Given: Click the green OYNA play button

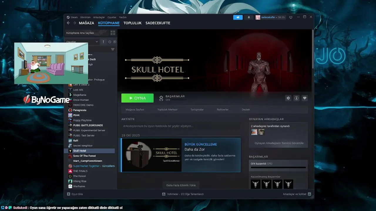Looking at the screenshot, I should coord(137,98).
